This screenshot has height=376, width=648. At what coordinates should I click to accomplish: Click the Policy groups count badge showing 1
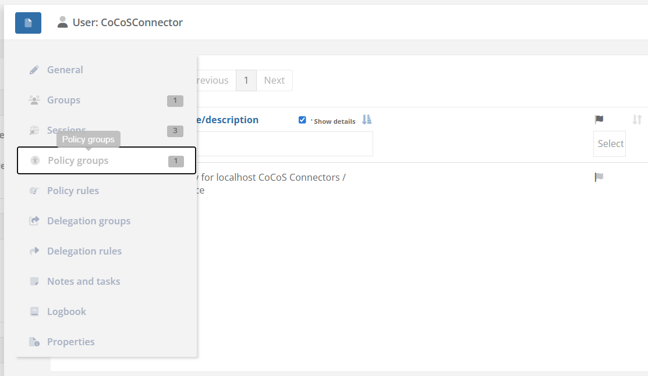(x=176, y=161)
